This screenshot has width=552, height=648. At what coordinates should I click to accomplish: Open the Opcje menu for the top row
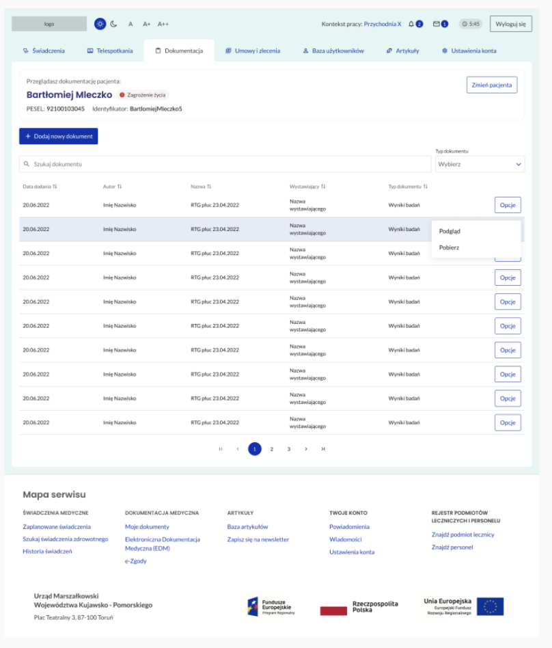click(x=507, y=204)
